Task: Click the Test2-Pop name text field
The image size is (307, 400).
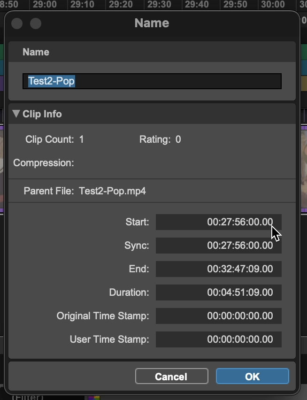Action: pyautogui.click(x=152, y=81)
